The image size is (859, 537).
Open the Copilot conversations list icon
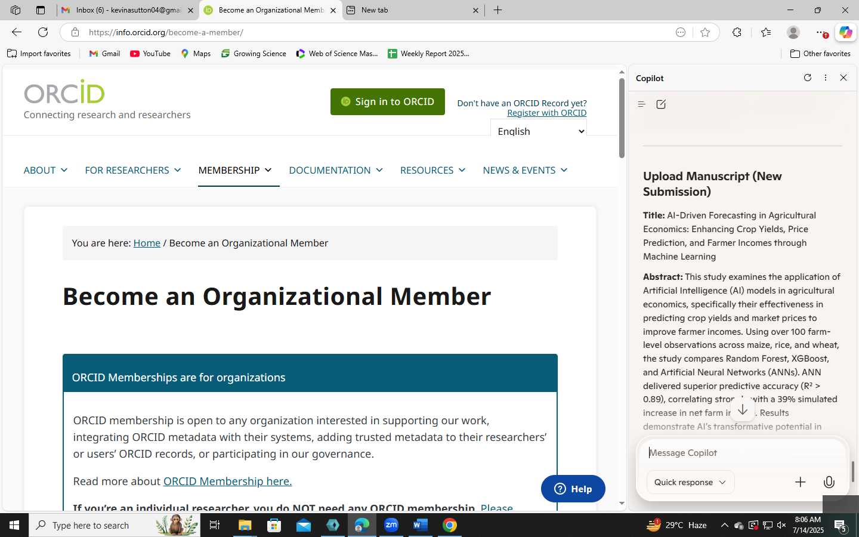(x=642, y=104)
